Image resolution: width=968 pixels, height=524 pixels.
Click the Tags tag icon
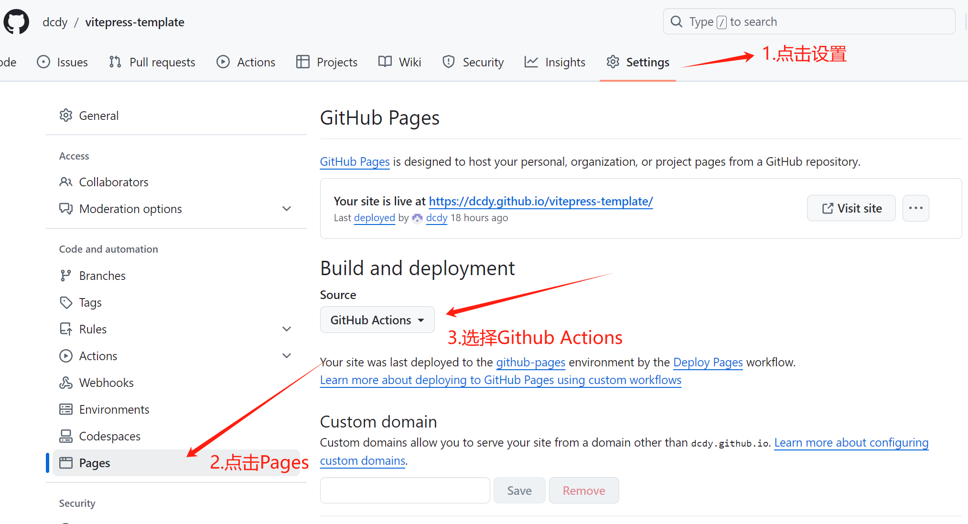66,302
